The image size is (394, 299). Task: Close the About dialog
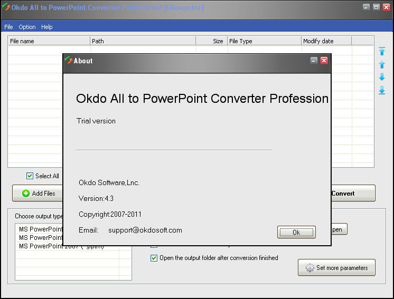[324, 61]
